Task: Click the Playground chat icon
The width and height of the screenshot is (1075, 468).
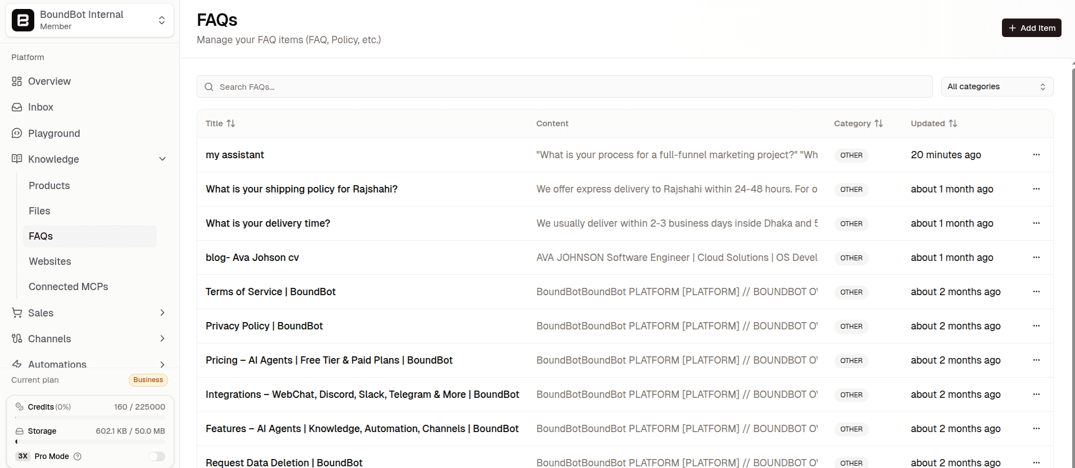Action: (17, 133)
